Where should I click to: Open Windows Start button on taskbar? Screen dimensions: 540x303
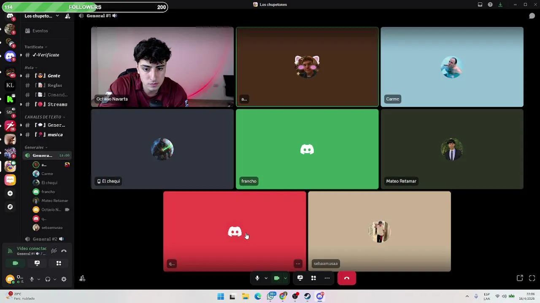tap(221, 297)
